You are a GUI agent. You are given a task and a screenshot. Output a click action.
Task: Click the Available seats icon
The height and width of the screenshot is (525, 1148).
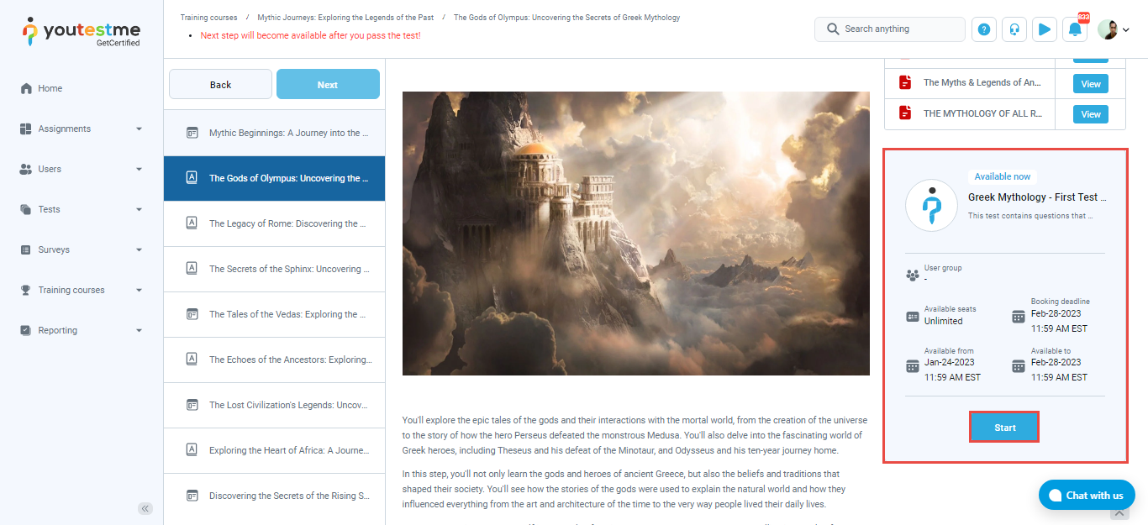[x=913, y=317]
